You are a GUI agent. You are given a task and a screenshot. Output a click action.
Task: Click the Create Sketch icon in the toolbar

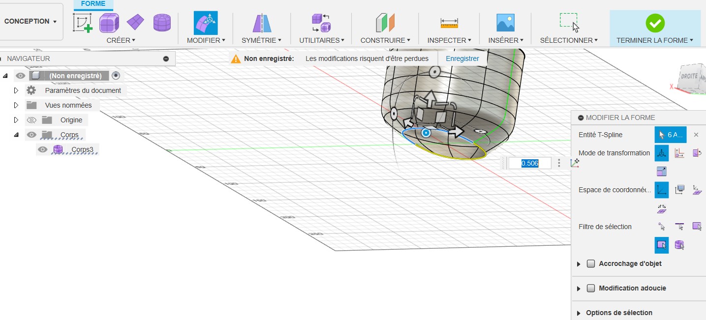click(83, 23)
